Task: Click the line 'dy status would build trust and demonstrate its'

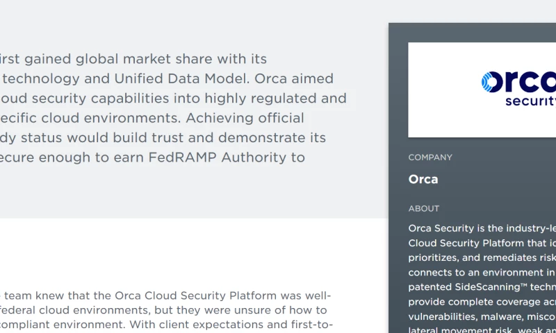Action: click(163, 137)
